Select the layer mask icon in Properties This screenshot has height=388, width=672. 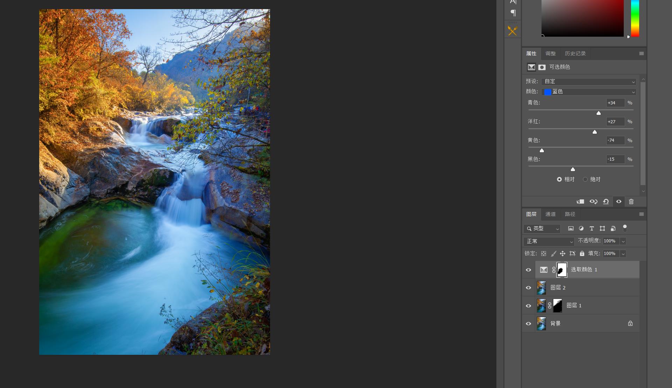click(542, 67)
